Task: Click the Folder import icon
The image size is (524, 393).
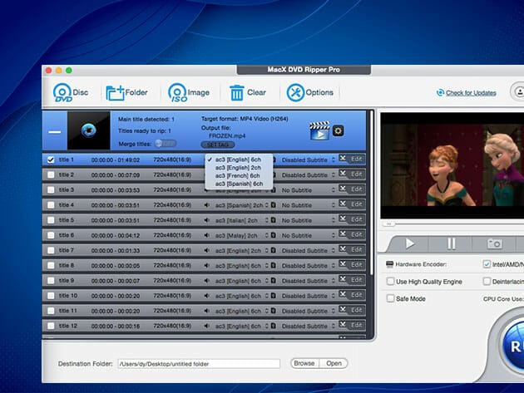Action: pos(114,93)
